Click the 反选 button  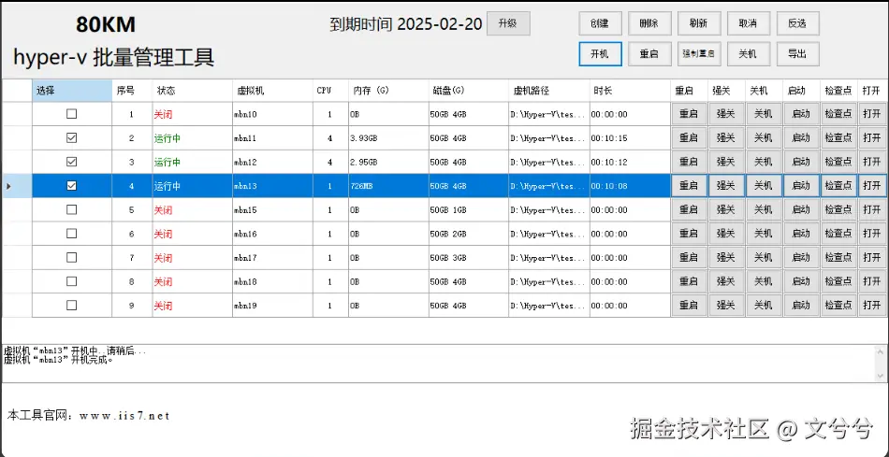coord(797,23)
